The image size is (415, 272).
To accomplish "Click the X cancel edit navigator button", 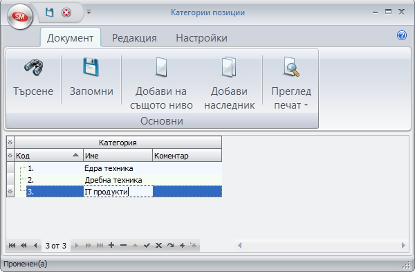I will click(158, 245).
